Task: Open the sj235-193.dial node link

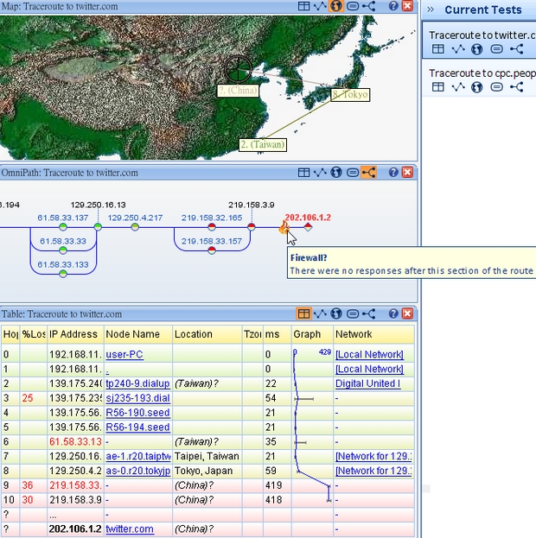Action: coord(137,398)
